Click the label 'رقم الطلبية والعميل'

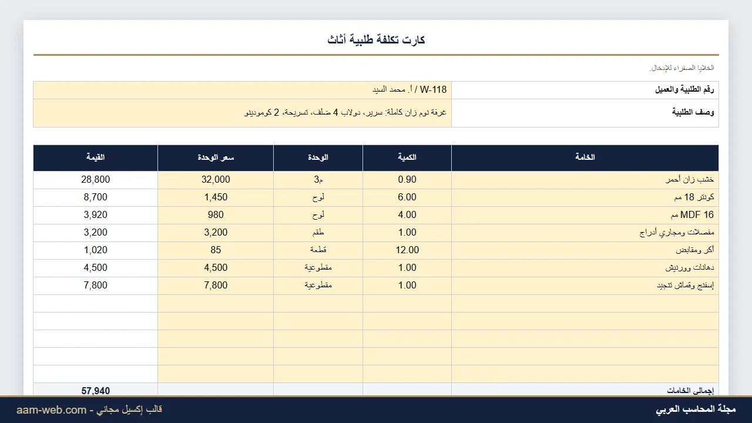coord(684,90)
